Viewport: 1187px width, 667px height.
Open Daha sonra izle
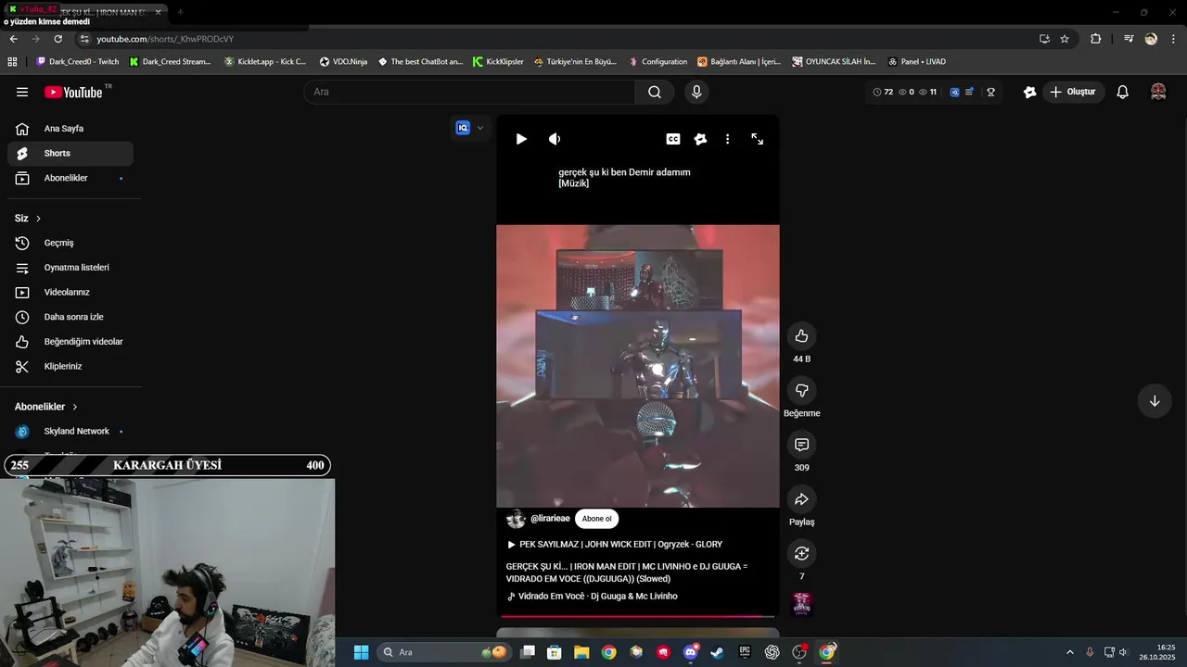pos(70,317)
